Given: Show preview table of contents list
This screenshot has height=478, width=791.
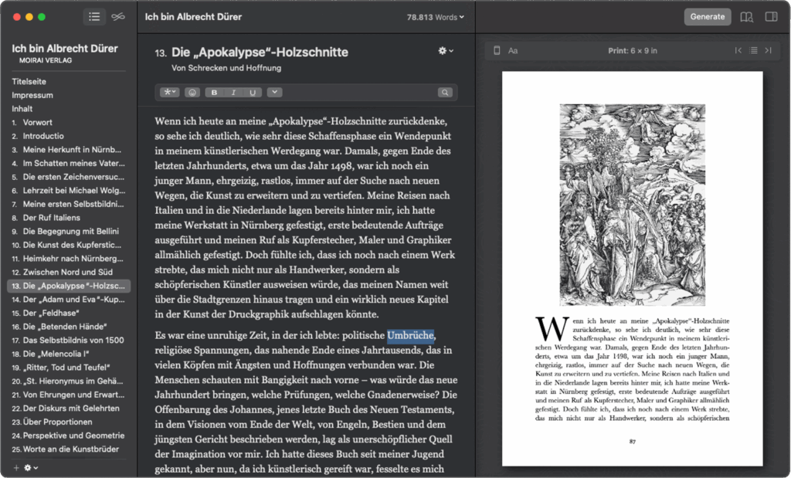Looking at the screenshot, I should 753,50.
